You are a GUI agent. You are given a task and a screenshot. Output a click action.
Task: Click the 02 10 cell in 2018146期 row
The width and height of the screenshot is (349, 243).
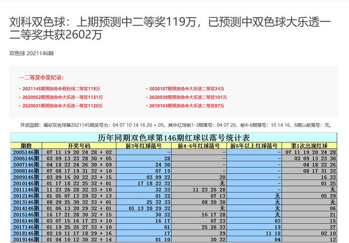click(x=309, y=233)
